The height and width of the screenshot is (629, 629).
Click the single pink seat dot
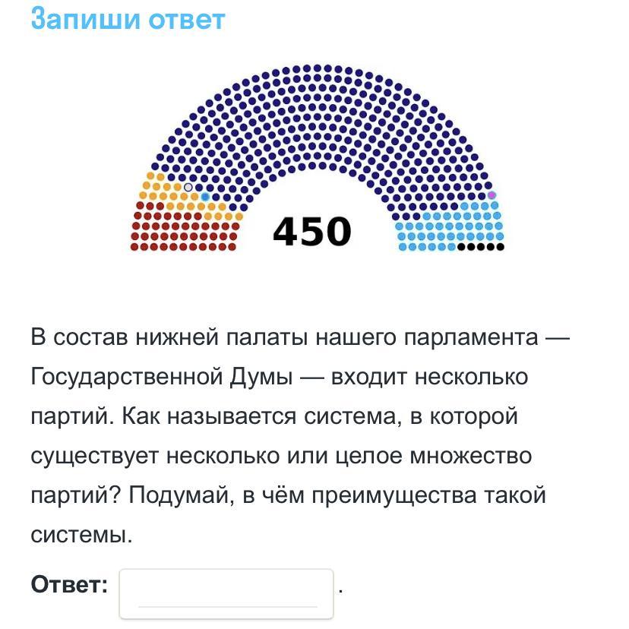tap(492, 195)
